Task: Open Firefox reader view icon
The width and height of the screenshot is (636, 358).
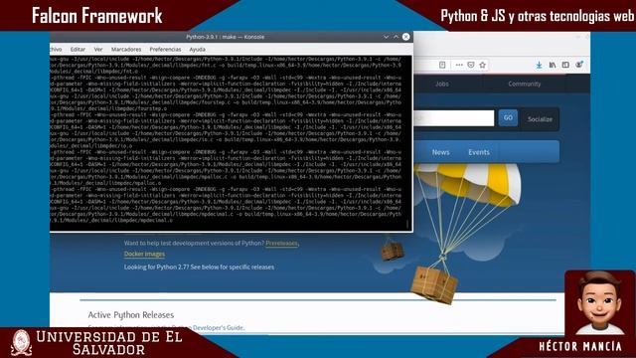Action: point(442,65)
